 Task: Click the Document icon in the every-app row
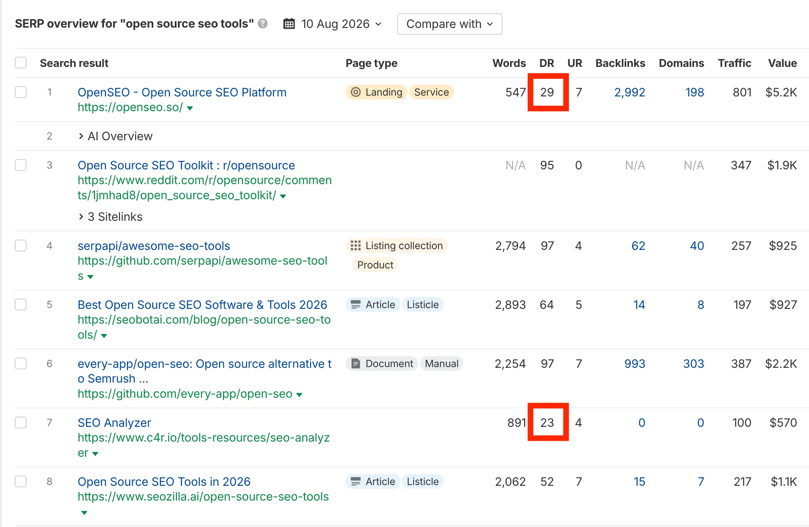[x=356, y=364]
